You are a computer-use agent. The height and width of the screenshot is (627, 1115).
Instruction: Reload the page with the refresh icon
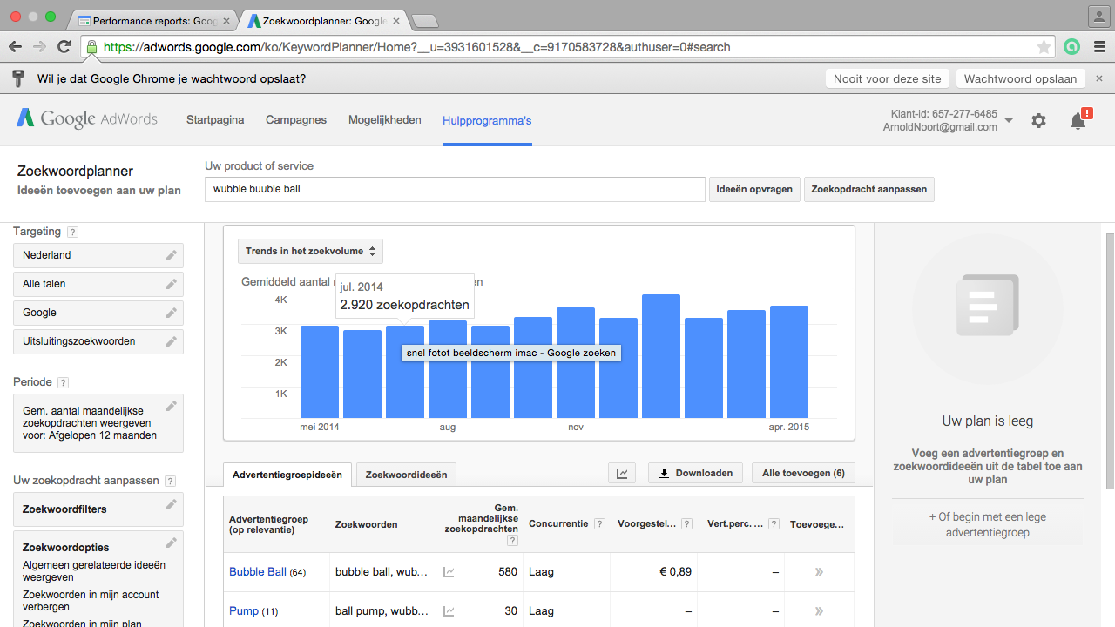pyautogui.click(x=64, y=47)
